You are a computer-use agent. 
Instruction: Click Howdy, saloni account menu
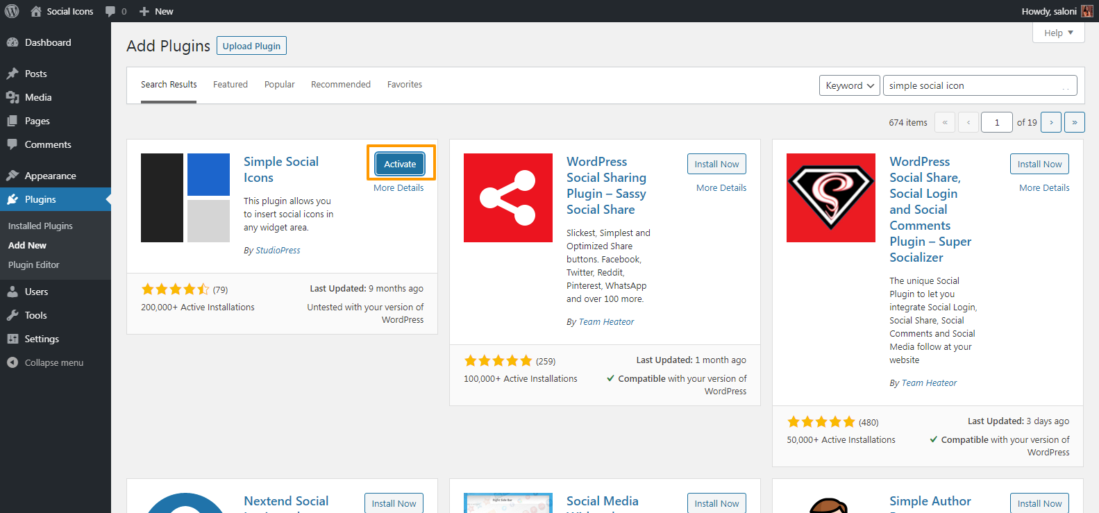(x=1057, y=11)
